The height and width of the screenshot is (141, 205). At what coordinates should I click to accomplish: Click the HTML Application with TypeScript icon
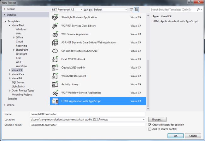tap(55, 101)
